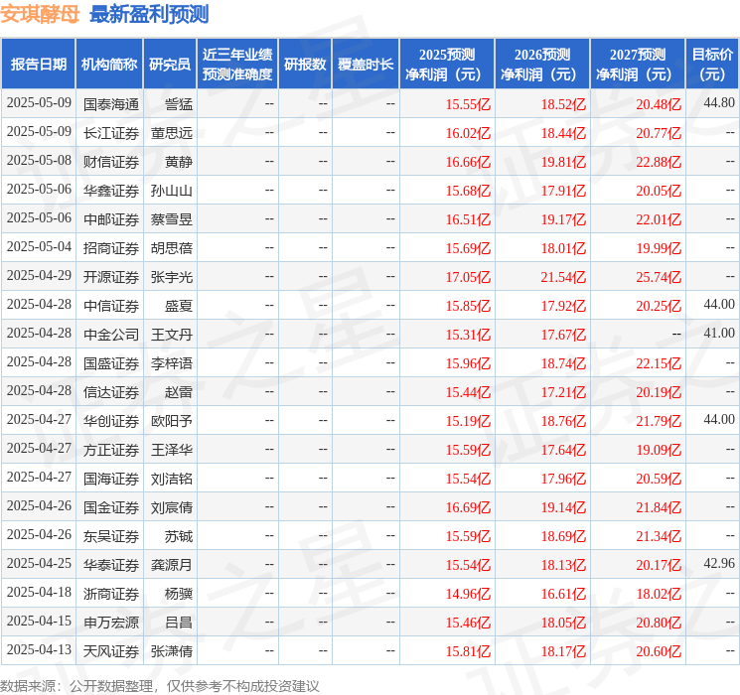Click analyst name 黄静
The height and width of the screenshot is (695, 740).
[x=179, y=161]
